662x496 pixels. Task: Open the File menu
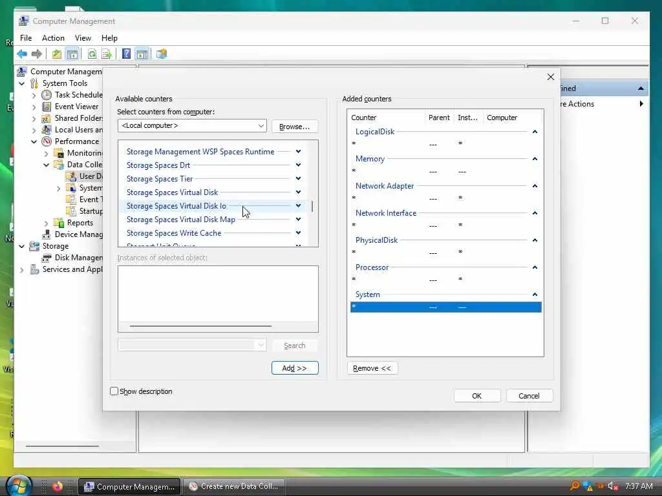[x=26, y=38]
